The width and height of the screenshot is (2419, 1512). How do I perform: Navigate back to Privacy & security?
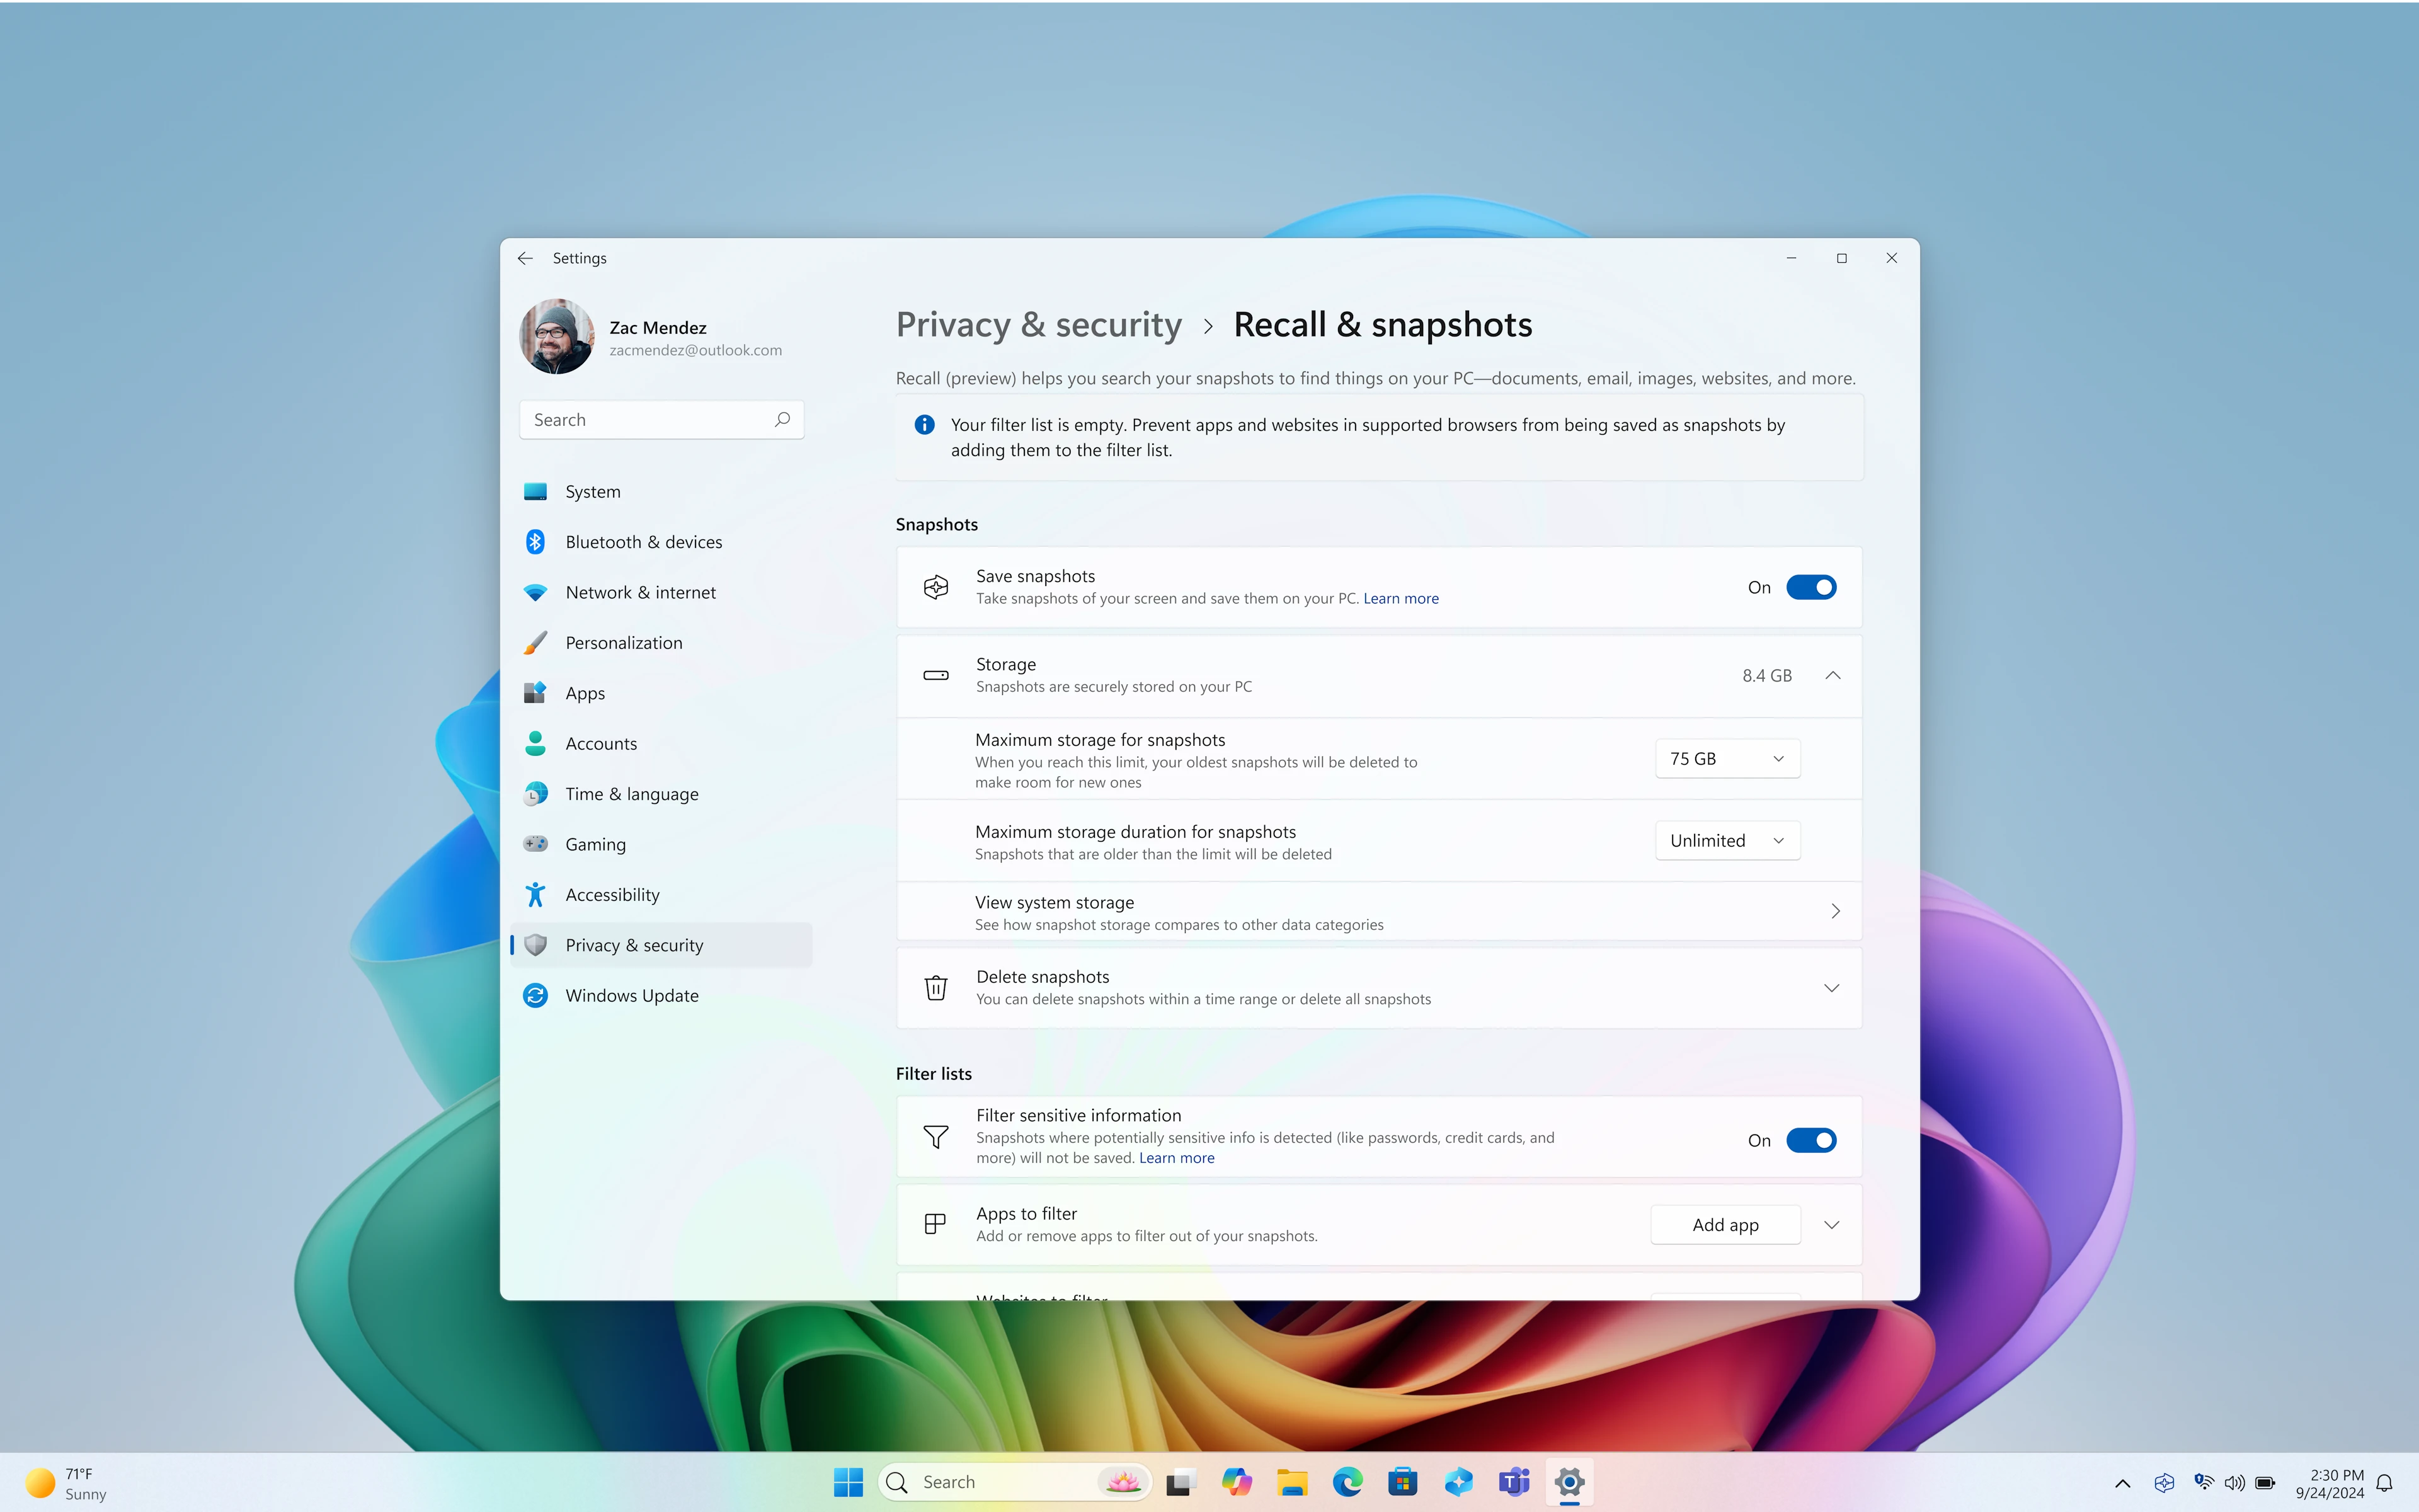point(1038,324)
